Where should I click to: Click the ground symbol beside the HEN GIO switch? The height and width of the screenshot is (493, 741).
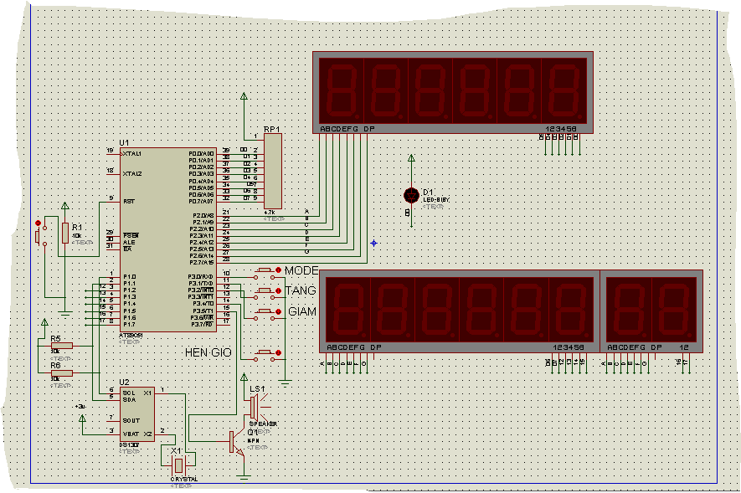(x=285, y=383)
